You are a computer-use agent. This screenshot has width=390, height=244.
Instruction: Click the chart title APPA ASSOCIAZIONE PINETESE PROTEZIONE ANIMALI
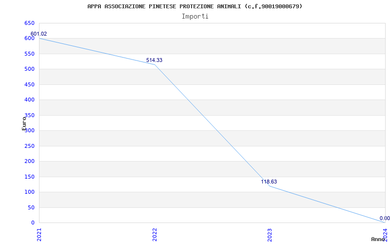tap(195, 6)
